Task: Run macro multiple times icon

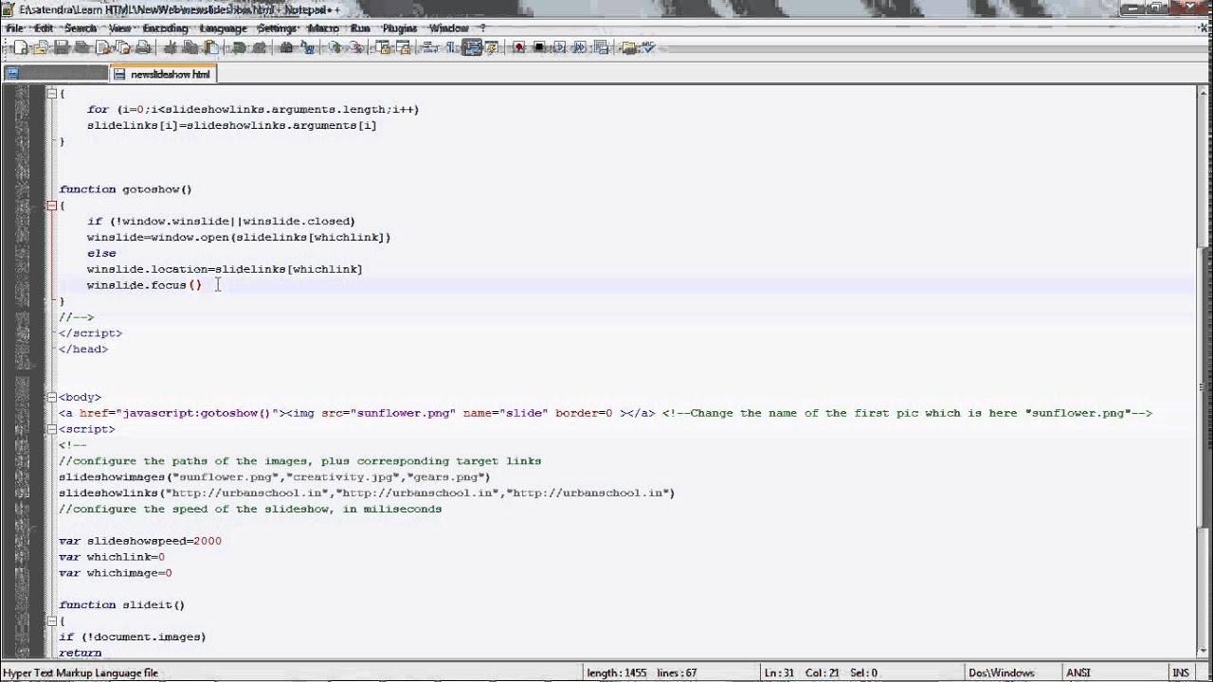Action: (579, 47)
